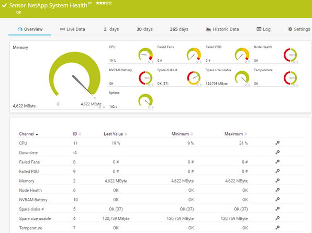Click pin icon under Spare size usable gauge

249,85
